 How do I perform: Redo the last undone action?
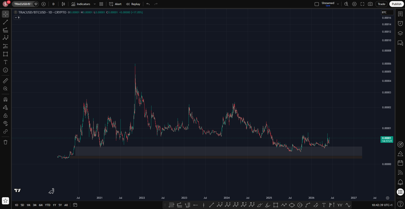point(156,4)
